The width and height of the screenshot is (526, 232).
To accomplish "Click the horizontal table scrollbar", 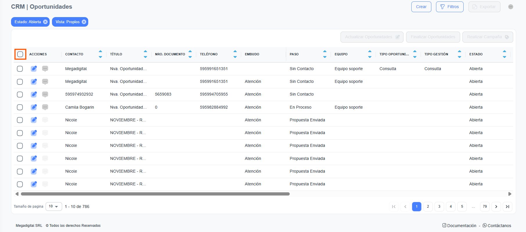I will 155,194.
